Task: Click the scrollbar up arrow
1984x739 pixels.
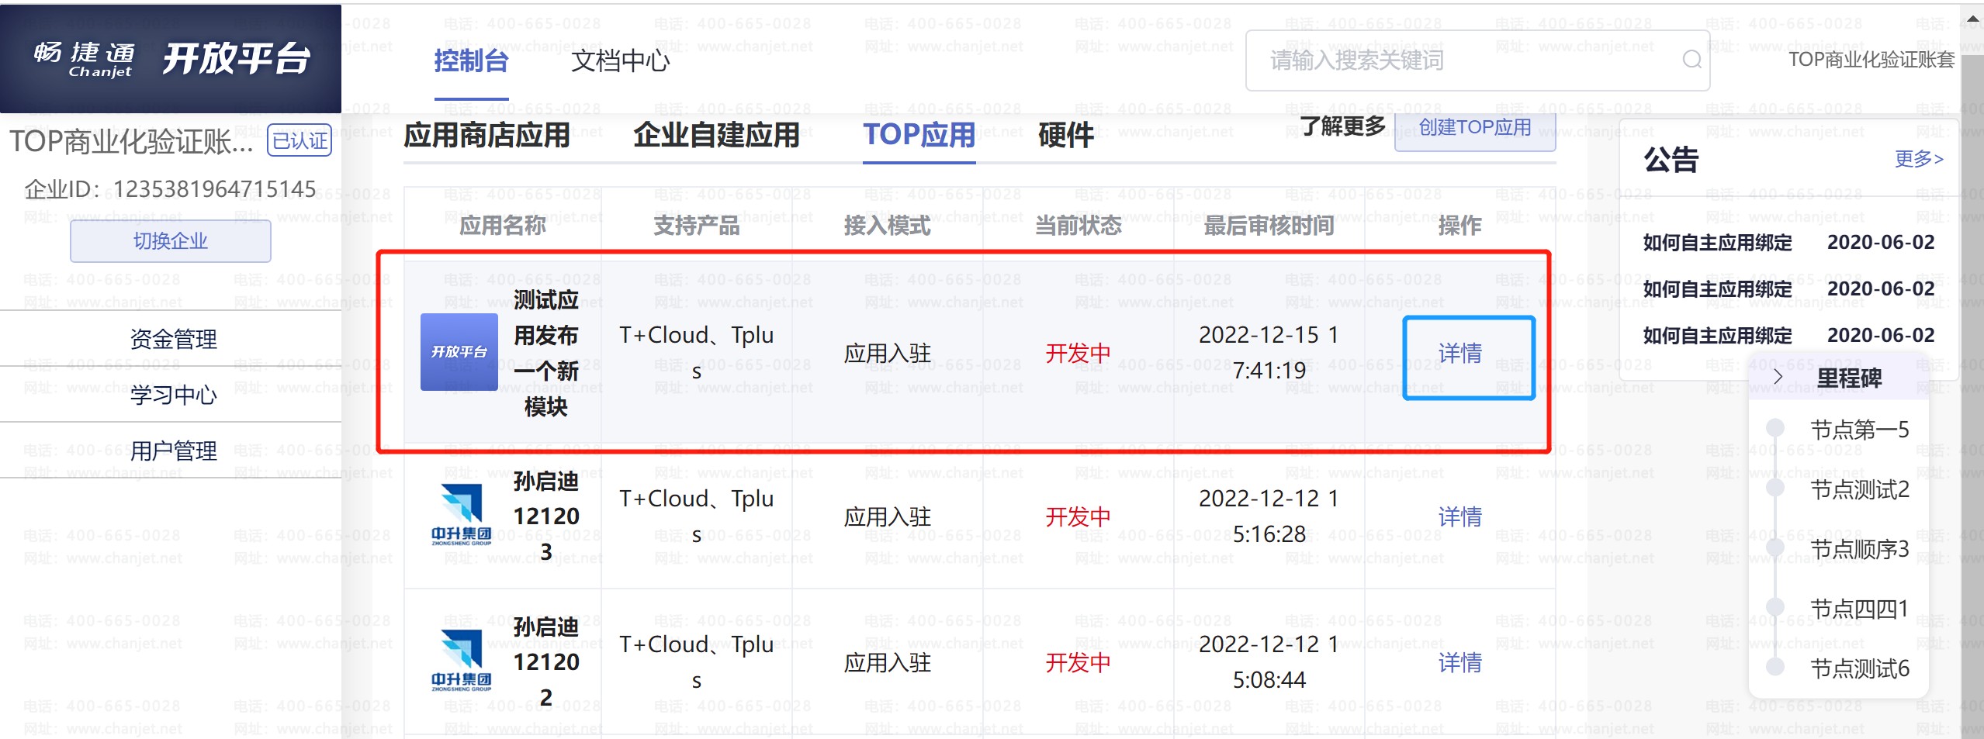Action: (1973, 19)
